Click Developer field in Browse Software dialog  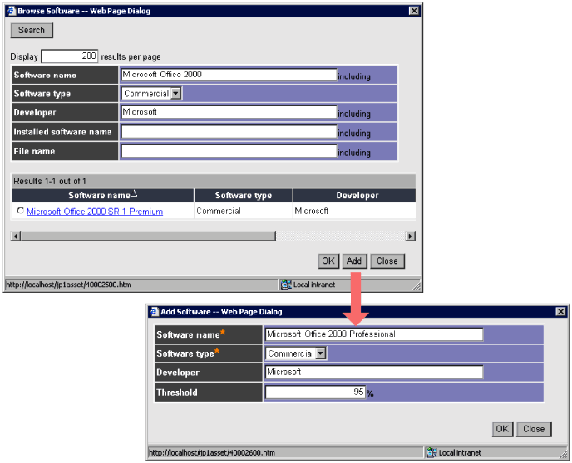[229, 112]
